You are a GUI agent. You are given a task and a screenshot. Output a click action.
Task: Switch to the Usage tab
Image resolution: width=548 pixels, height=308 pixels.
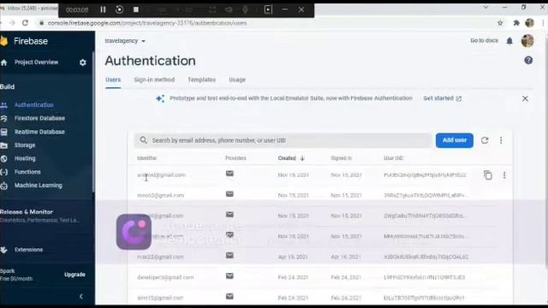237,80
